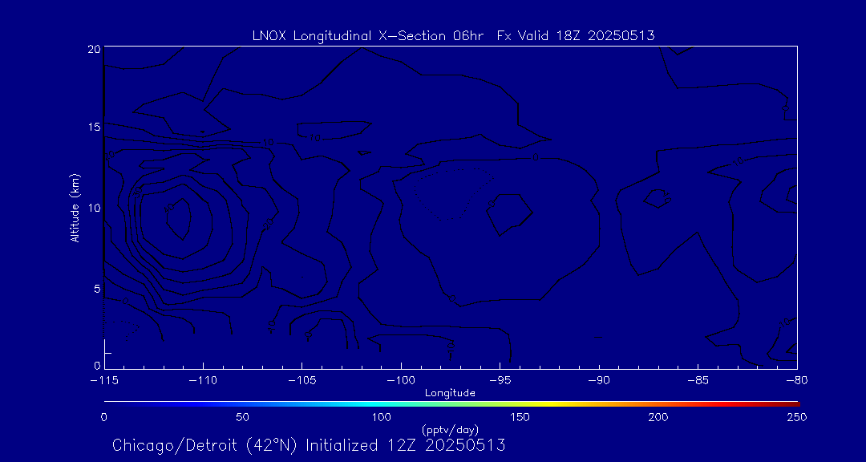Click the -80 longitude tick label
The height and width of the screenshot is (462, 866).
pos(797,380)
